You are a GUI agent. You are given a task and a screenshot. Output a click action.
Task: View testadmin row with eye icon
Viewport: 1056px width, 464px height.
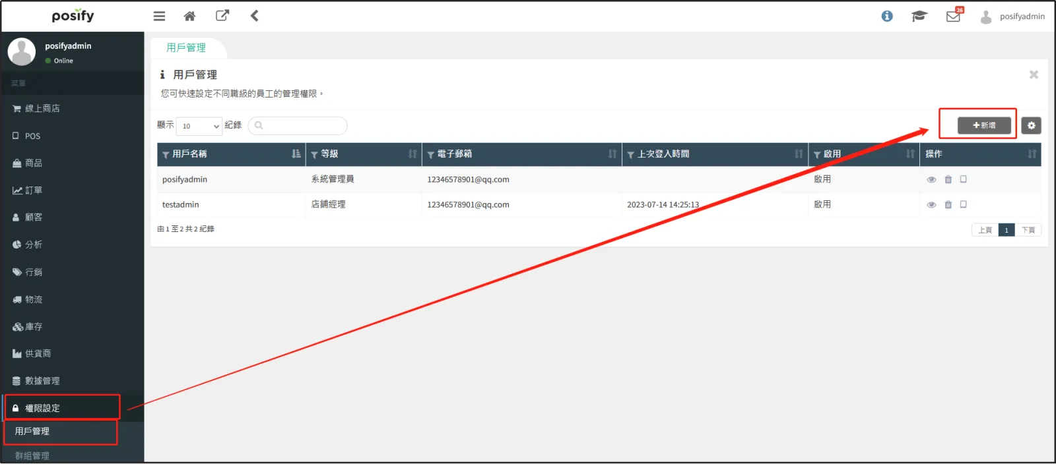point(931,204)
